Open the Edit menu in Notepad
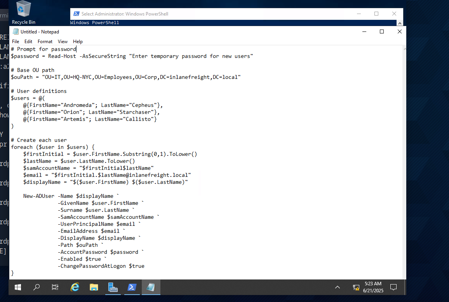Viewport: 449px width, 302px height. pyautogui.click(x=28, y=42)
